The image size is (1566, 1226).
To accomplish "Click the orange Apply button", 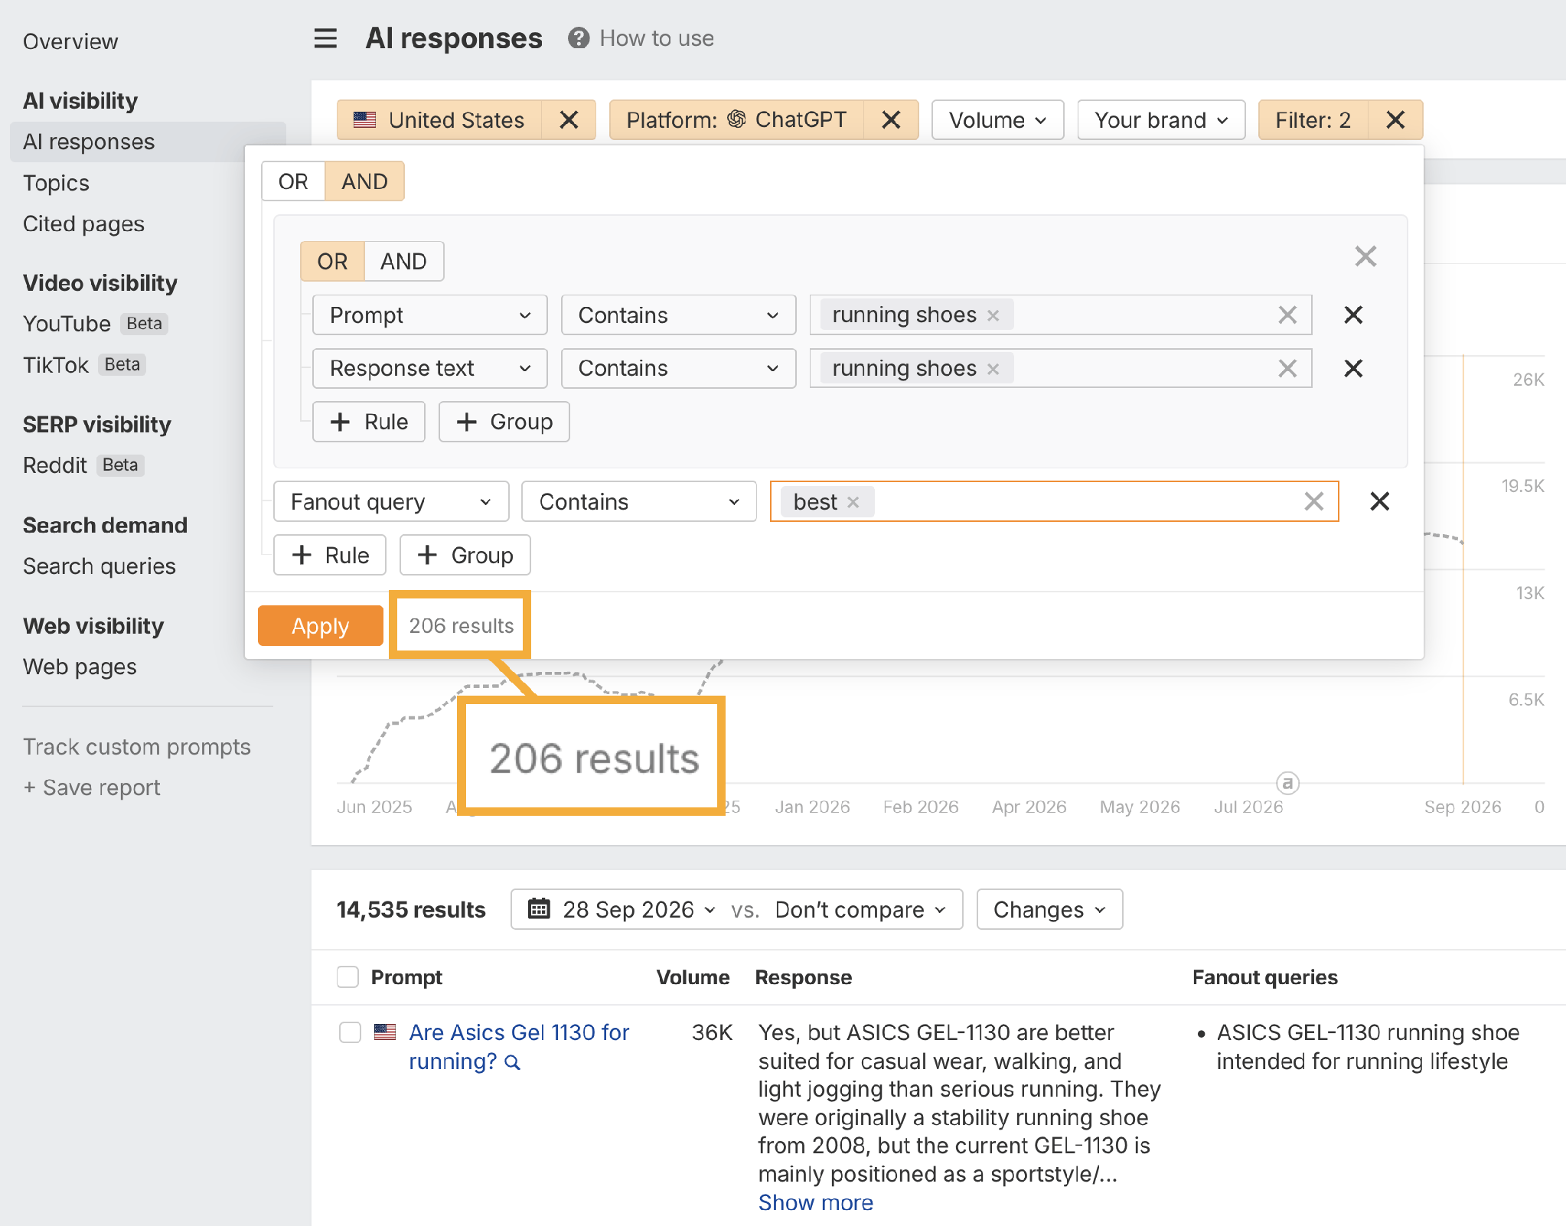I will click(320, 625).
